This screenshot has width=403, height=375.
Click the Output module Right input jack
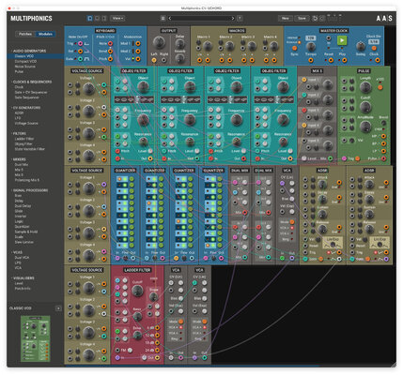164,60
